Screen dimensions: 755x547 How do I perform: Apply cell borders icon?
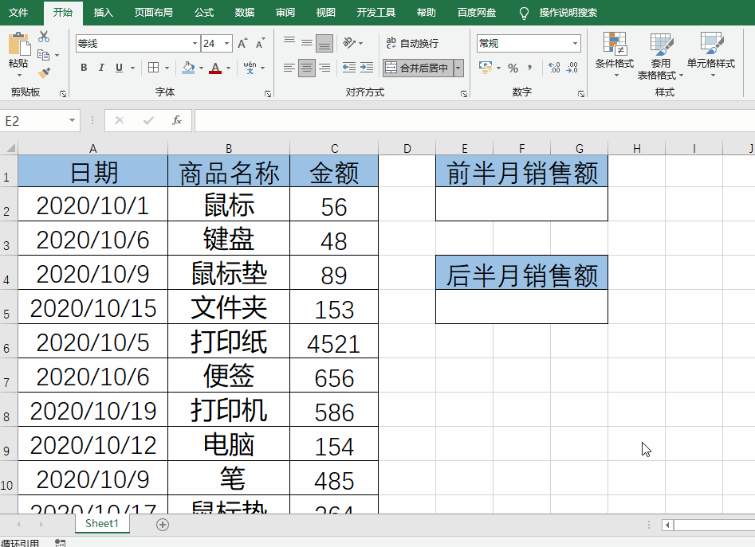154,68
